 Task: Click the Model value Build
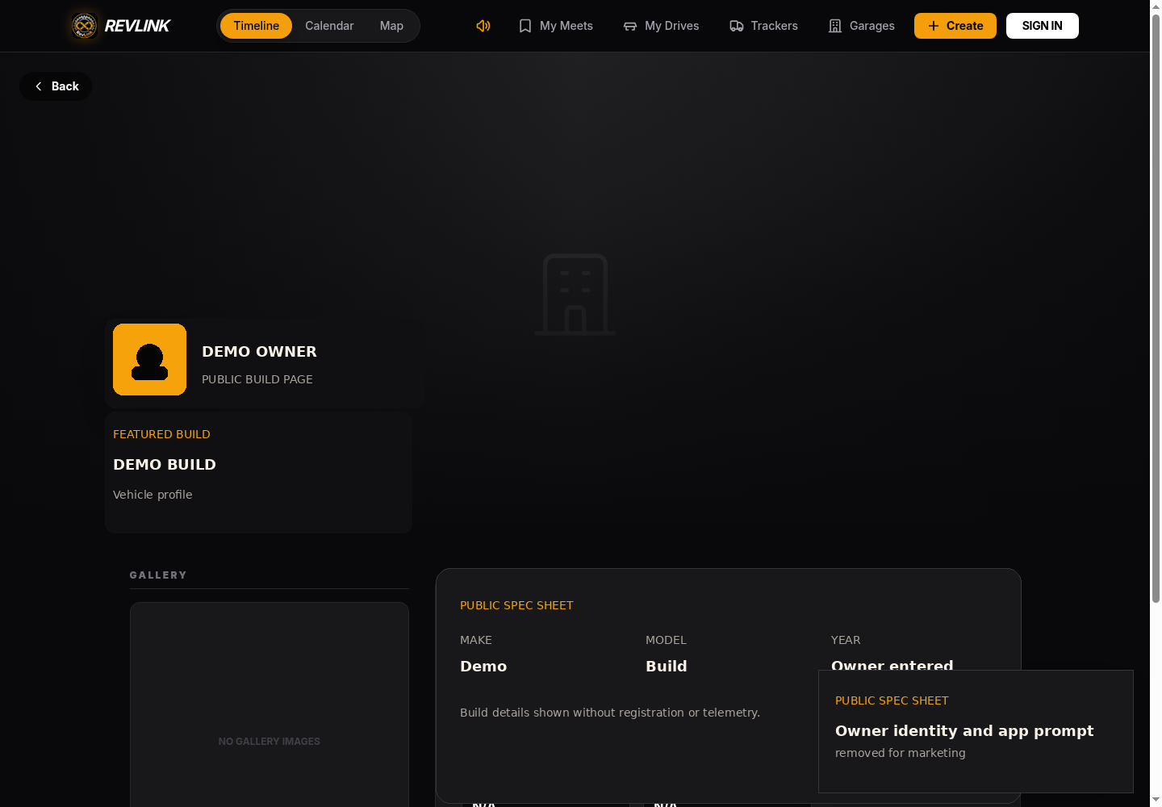[667, 667]
